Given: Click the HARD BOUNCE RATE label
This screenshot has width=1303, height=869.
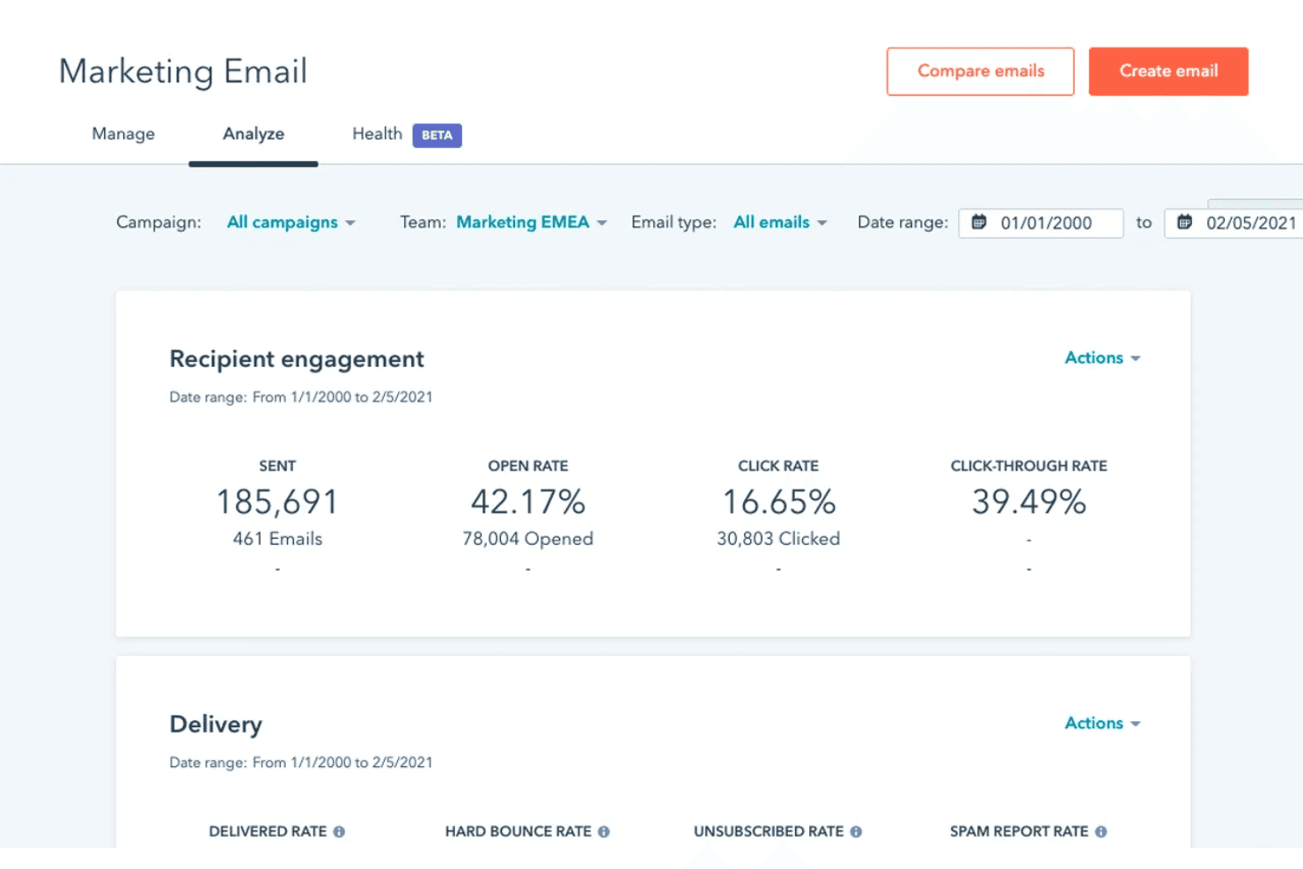Looking at the screenshot, I should point(518,831).
